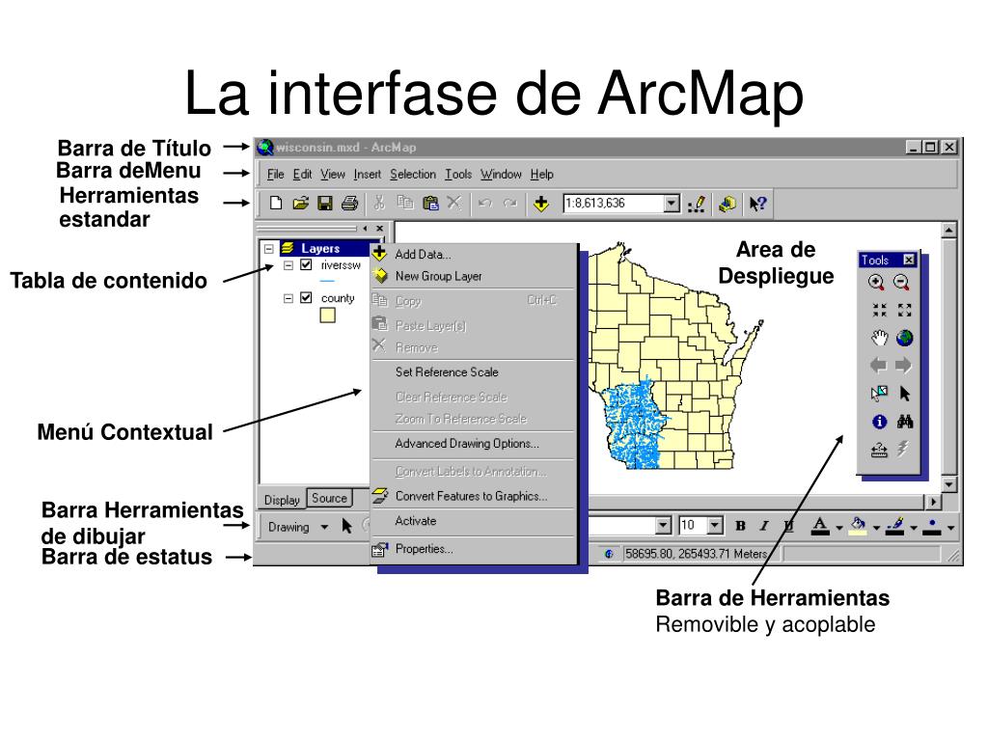Screen dimensions: 988x741
Task: Toggle riverssw layer visibility checkbox
Action: click(x=306, y=264)
